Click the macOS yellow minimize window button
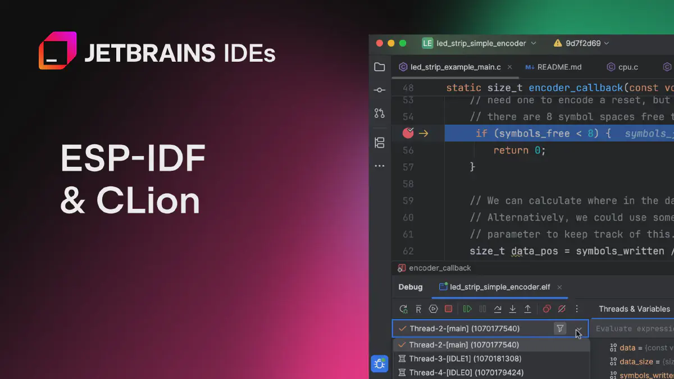This screenshot has width=674, height=379. tap(391, 43)
